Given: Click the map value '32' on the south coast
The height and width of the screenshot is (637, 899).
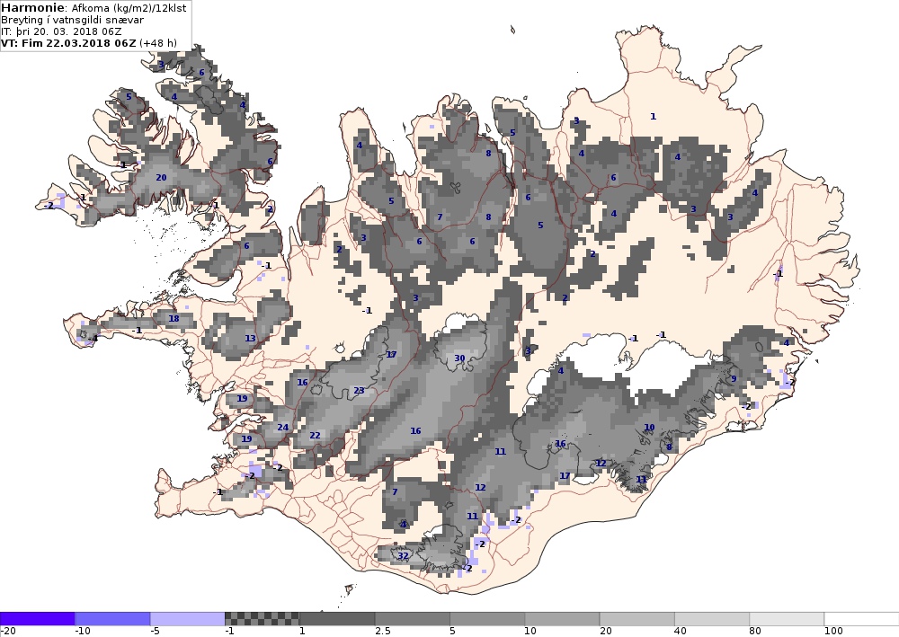Looking at the screenshot, I should [x=403, y=555].
